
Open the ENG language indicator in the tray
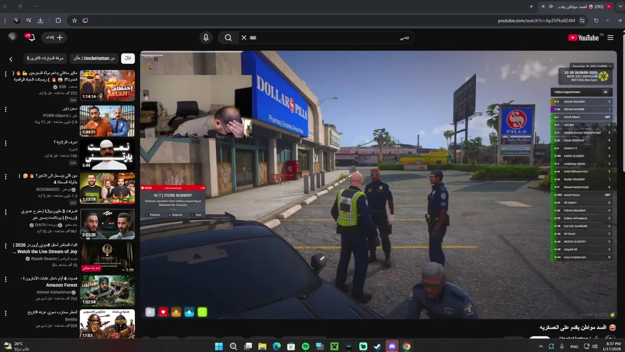point(574,347)
